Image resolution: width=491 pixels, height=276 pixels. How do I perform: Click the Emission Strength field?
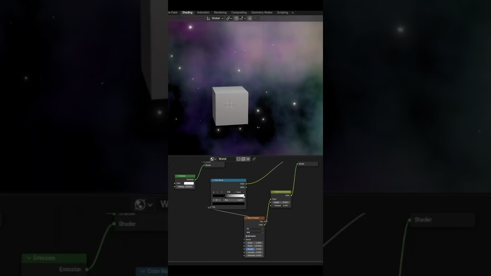point(185,187)
